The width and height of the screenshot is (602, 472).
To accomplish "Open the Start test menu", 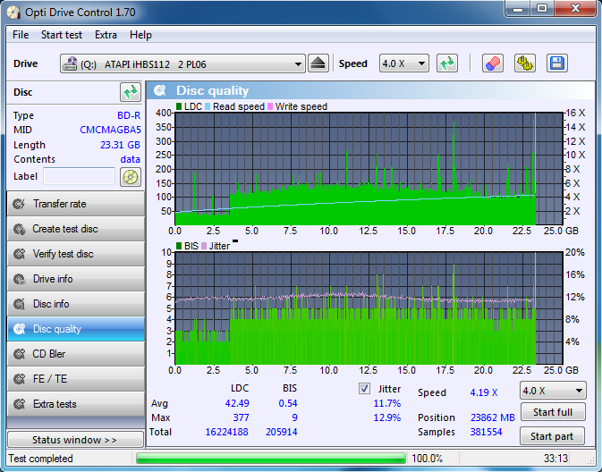I will tap(62, 35).
